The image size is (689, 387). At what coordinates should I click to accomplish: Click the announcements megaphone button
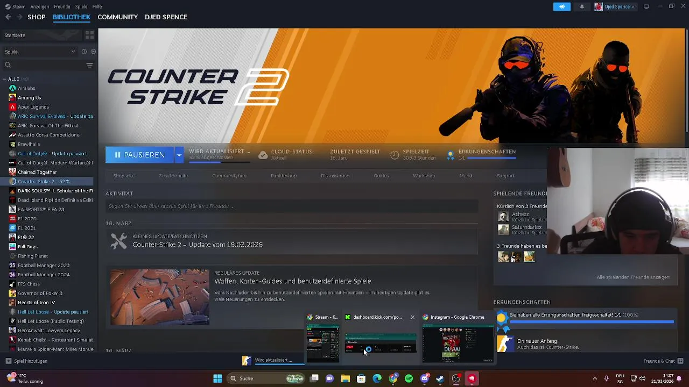click(561, 6)
